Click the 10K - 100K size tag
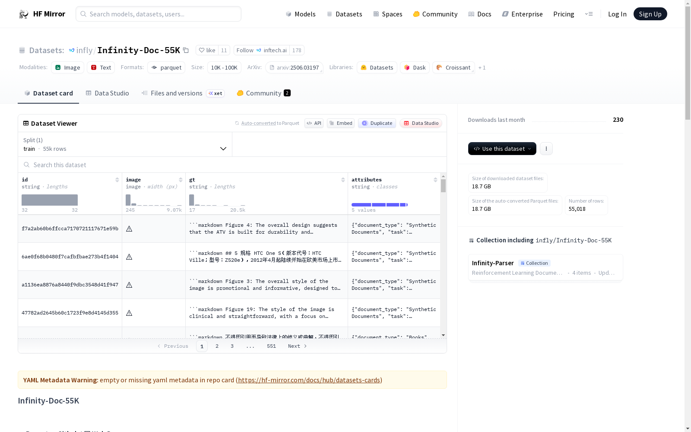 pyautogui.click(x=224, y=67)
